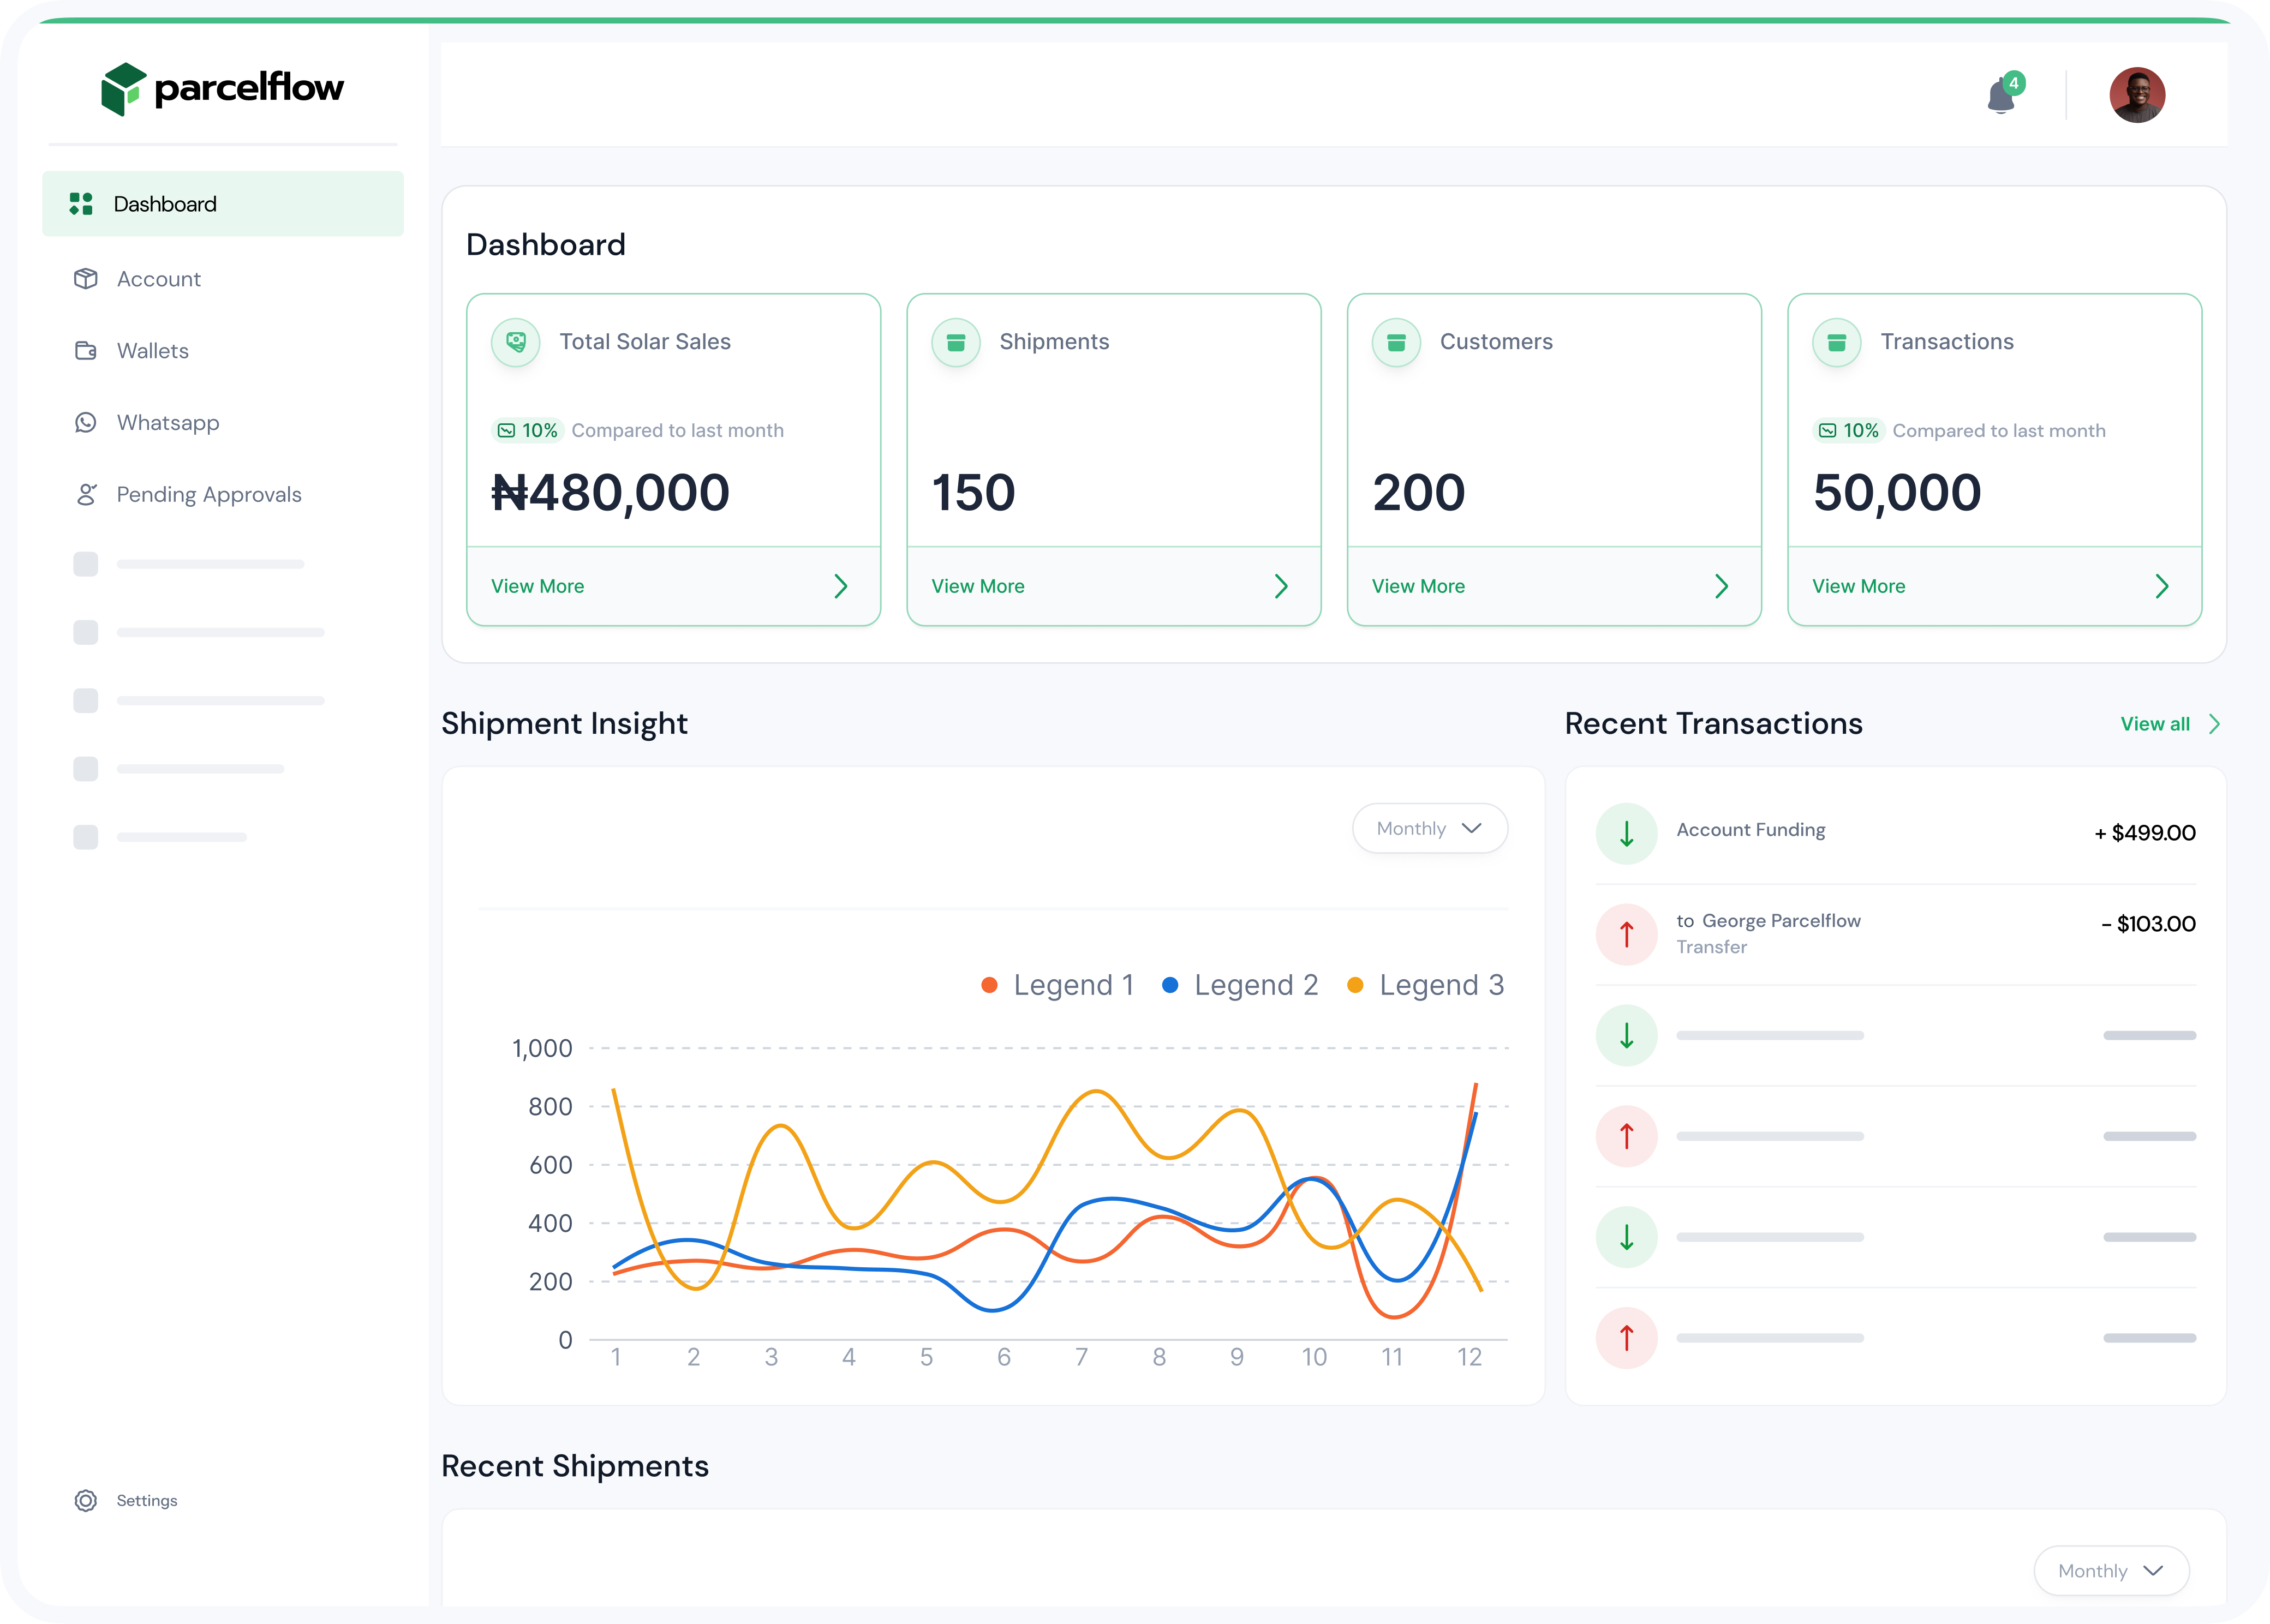Select the Account sidebar icon

(86, 279)
